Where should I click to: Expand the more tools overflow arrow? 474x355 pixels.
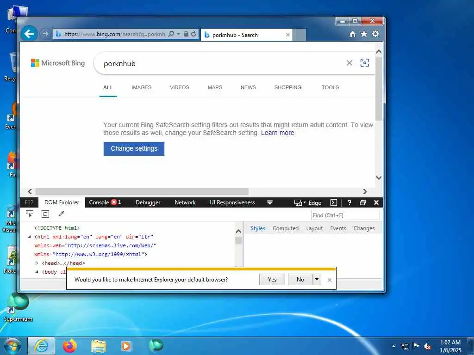(270, 202)
